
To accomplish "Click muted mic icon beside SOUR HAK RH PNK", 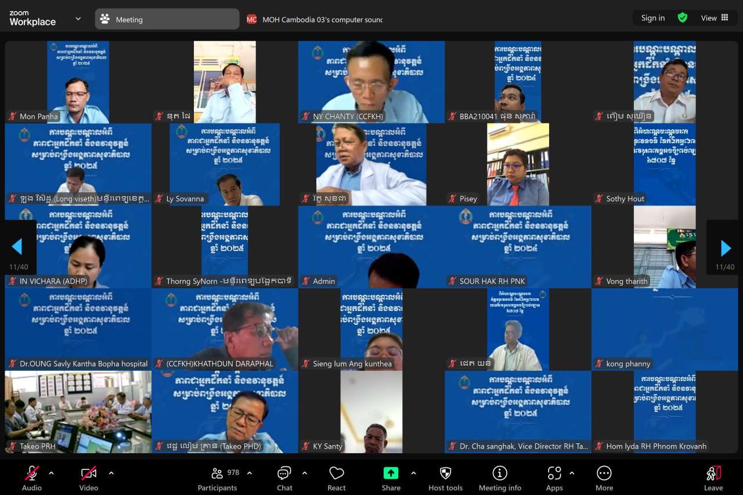I will 452,281.
